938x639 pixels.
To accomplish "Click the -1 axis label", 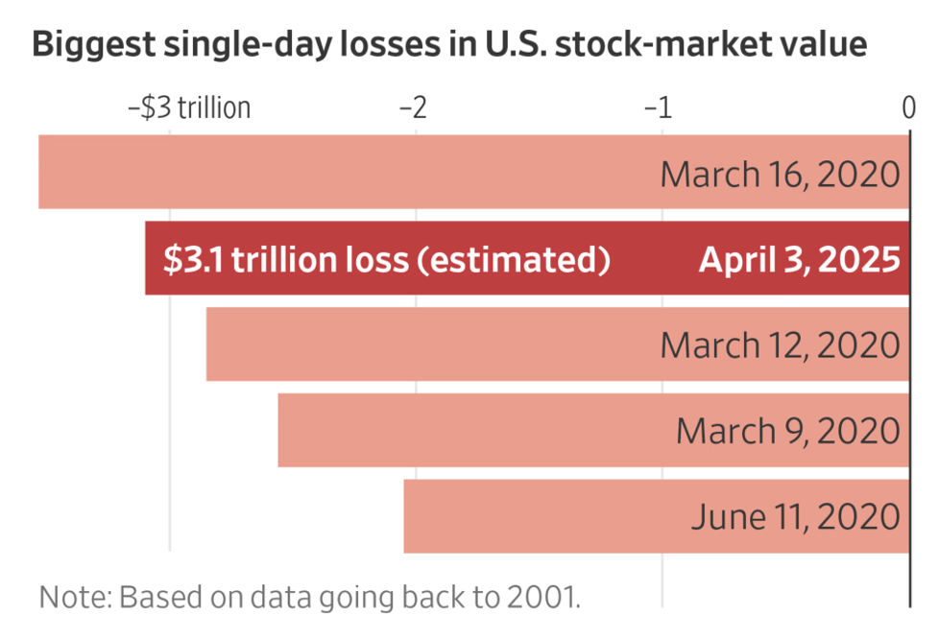I will click(659, 107).
